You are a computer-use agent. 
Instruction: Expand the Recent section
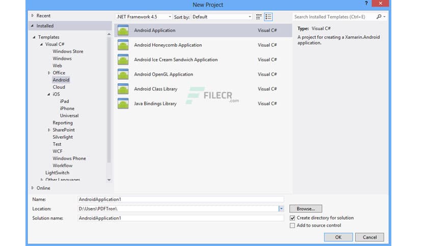coord(32,16)
